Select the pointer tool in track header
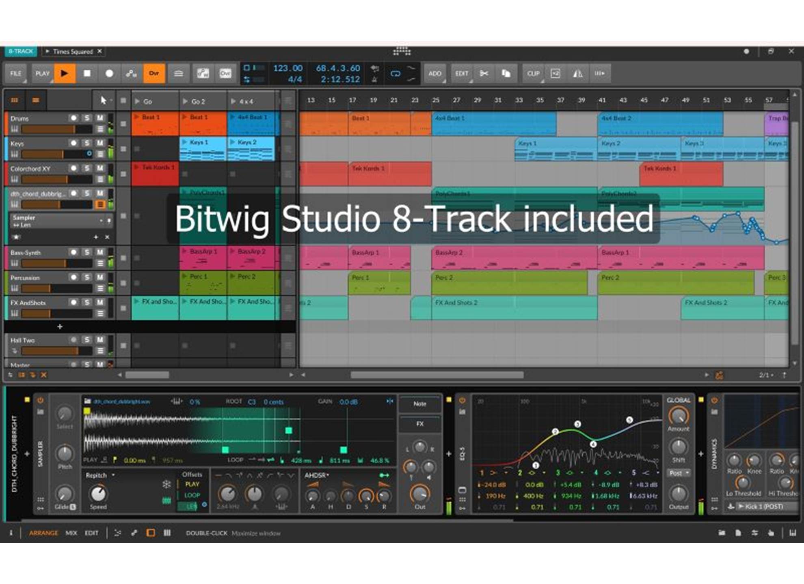Screen dimensions: 804x584 (103, 100)
